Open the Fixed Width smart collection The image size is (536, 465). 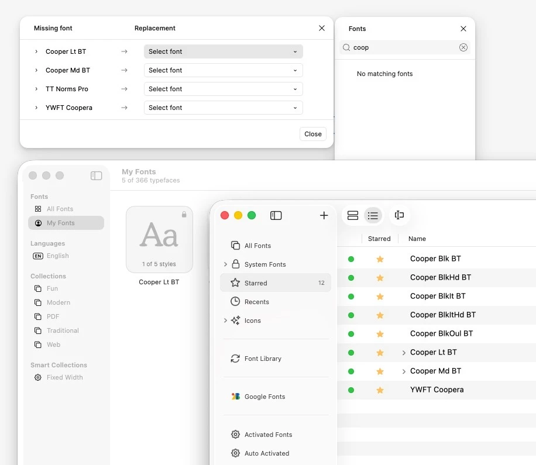[66, 377]
